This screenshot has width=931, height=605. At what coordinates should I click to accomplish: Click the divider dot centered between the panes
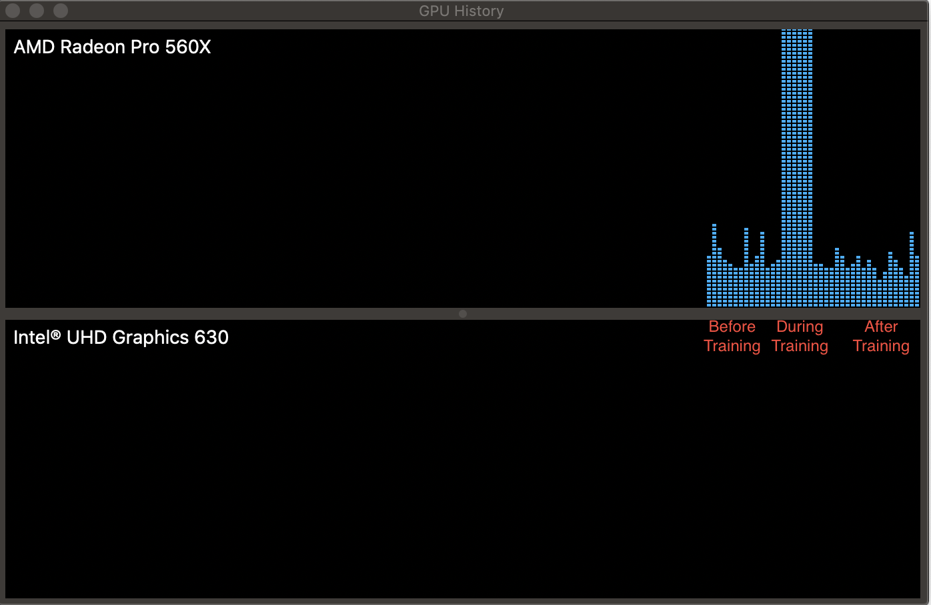[462, 313]
